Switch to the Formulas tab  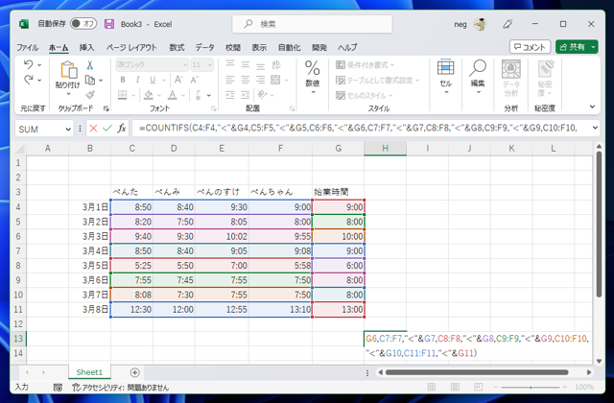coord(177,47)
